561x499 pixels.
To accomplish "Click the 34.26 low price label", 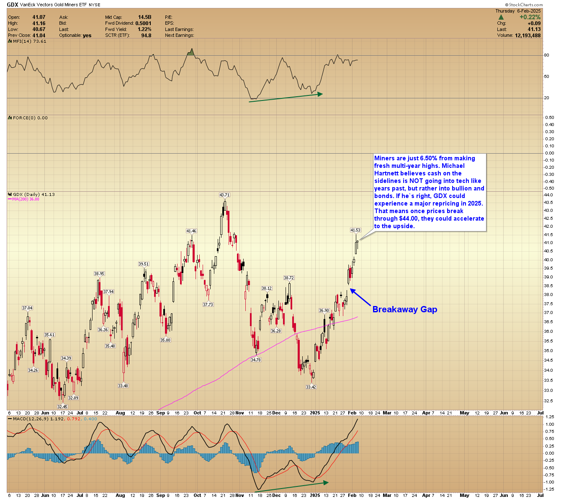I will (33, 370).
